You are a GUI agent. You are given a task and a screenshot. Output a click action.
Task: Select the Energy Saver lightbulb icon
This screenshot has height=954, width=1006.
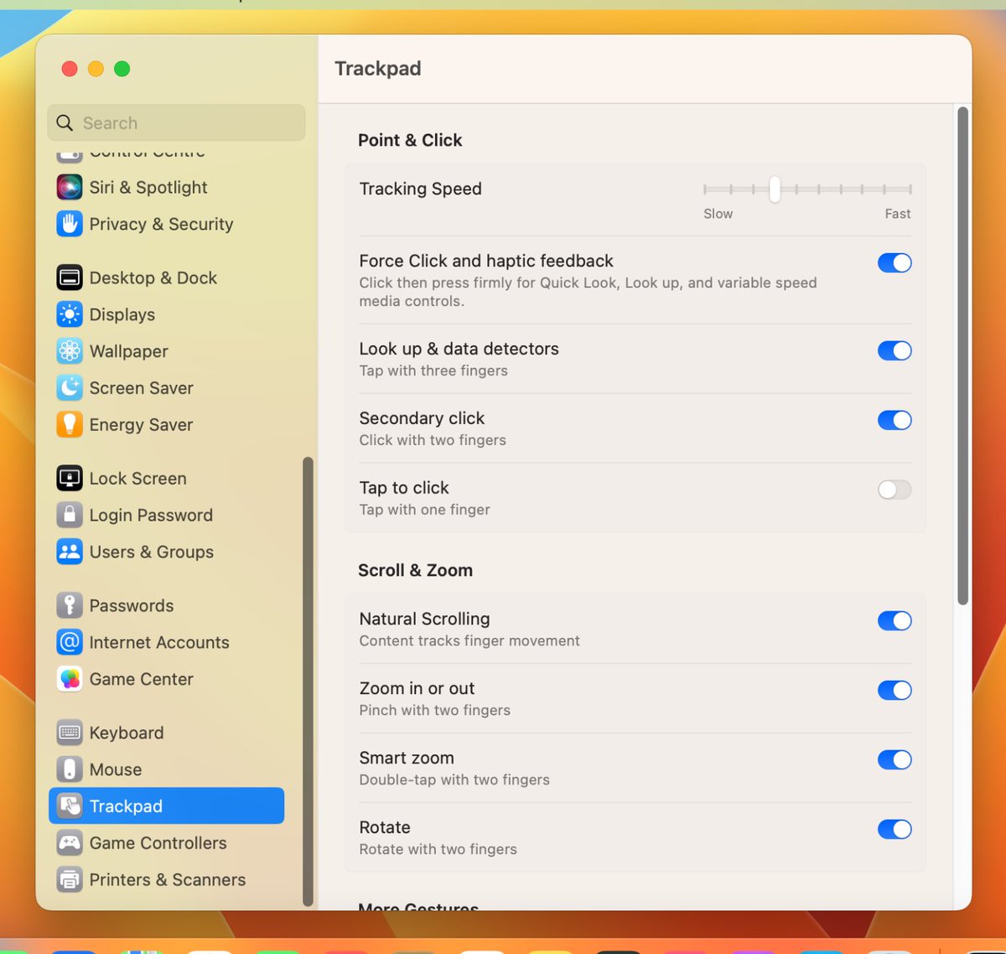pyautogui.click(x=69, y=425)
